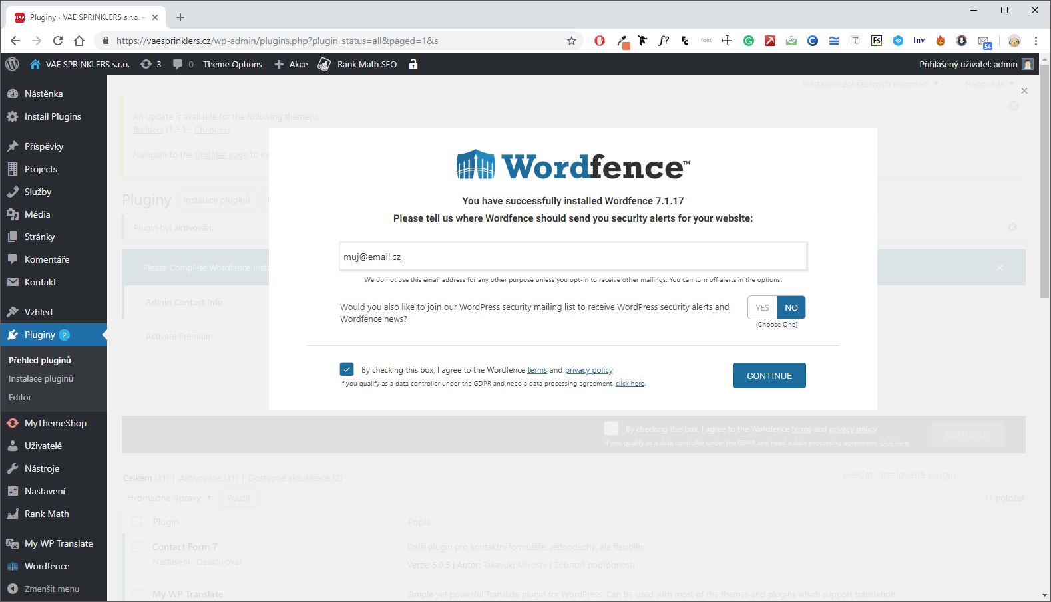This screenshot has height=602, width=1051.
Task: Click the WordPress logo in admin bar
Action: point(12,64)
